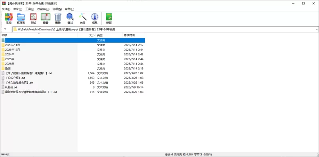
Task: Click the folder icon beside 2023年12月
Action: [3, 50]
